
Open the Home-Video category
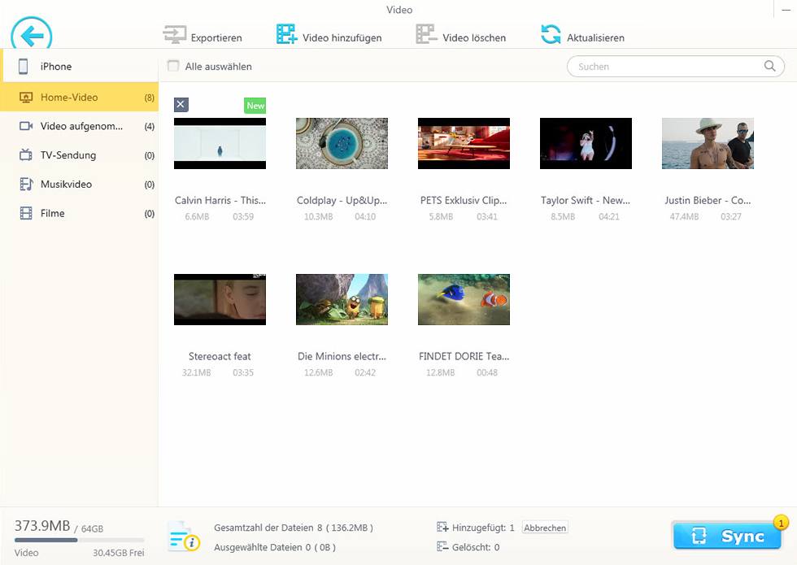(80, 97)
